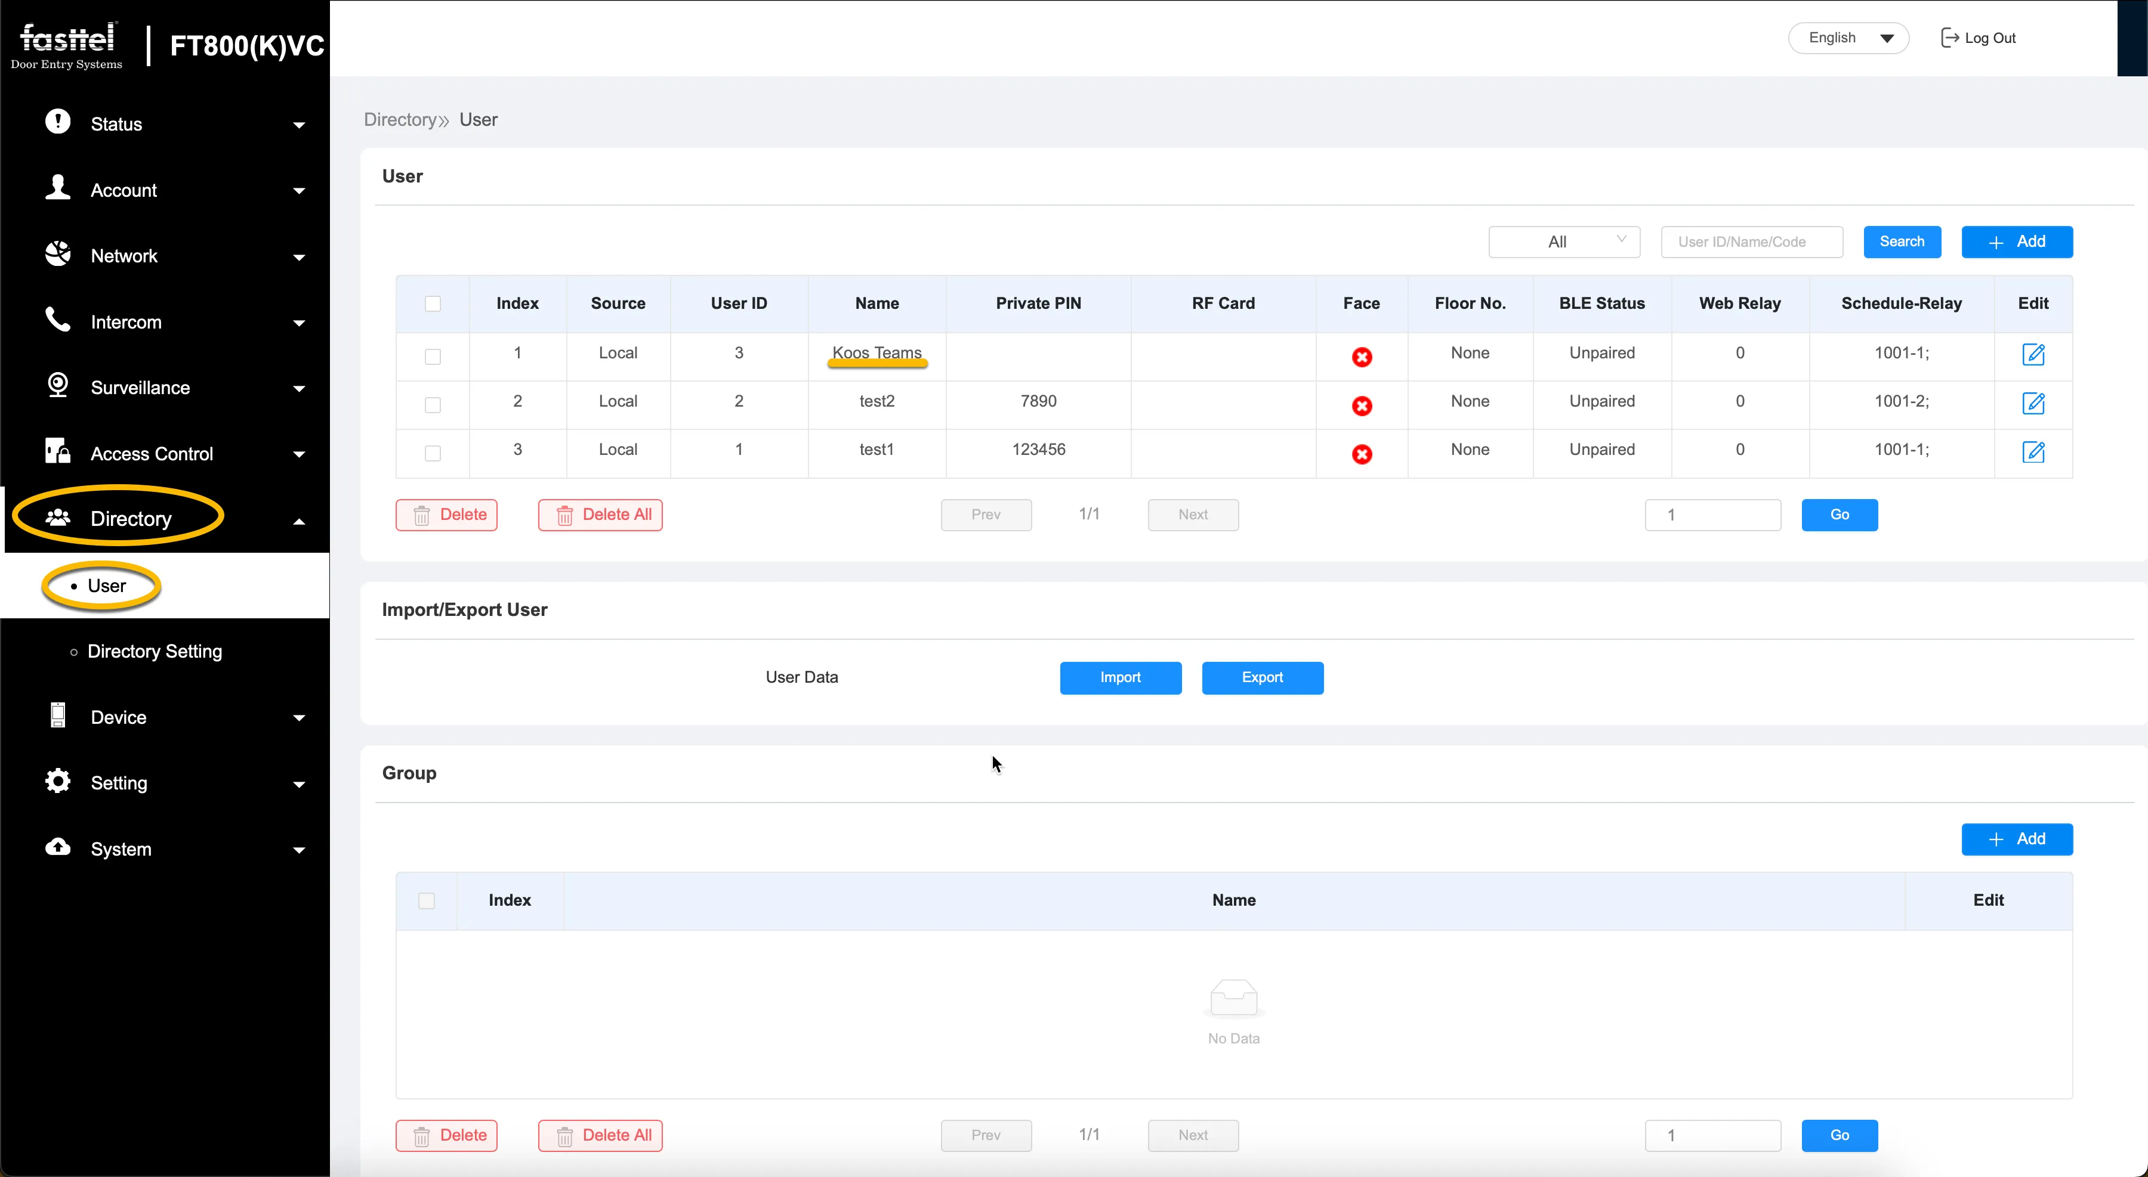Tick the checkbox for test2 row
2148x1177 pixels.
pyautogui.click(x=433, y=405)
